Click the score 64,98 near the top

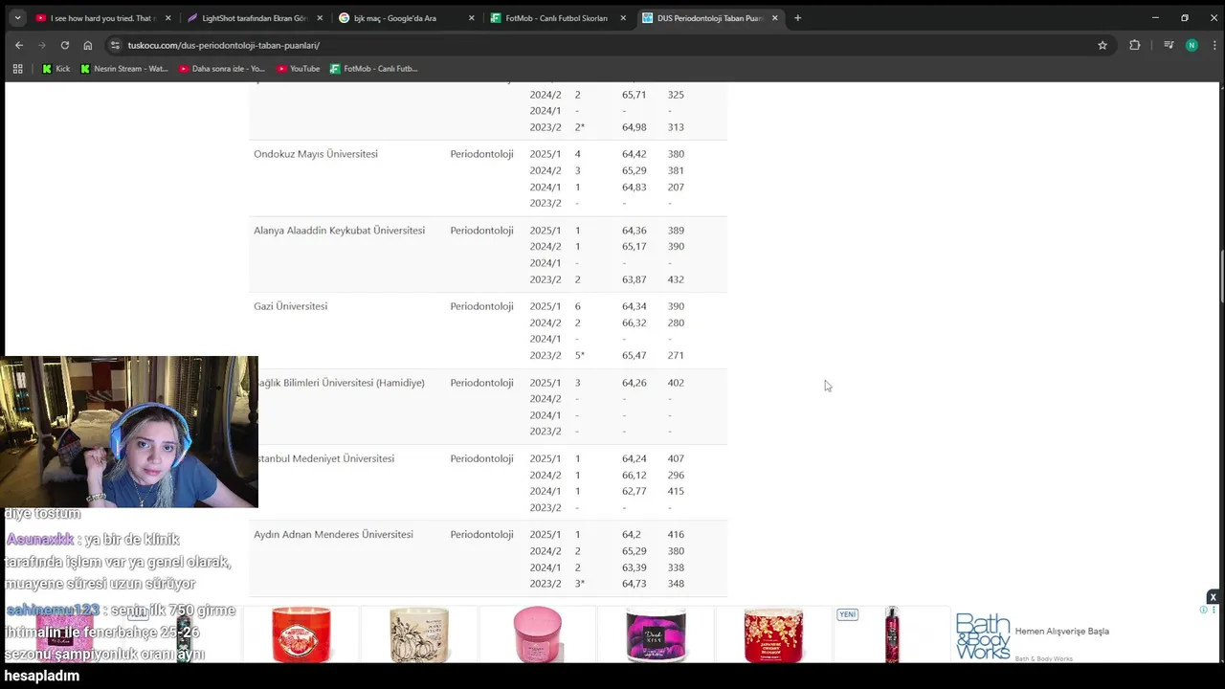pyautogui.click(x=634, y=127)
